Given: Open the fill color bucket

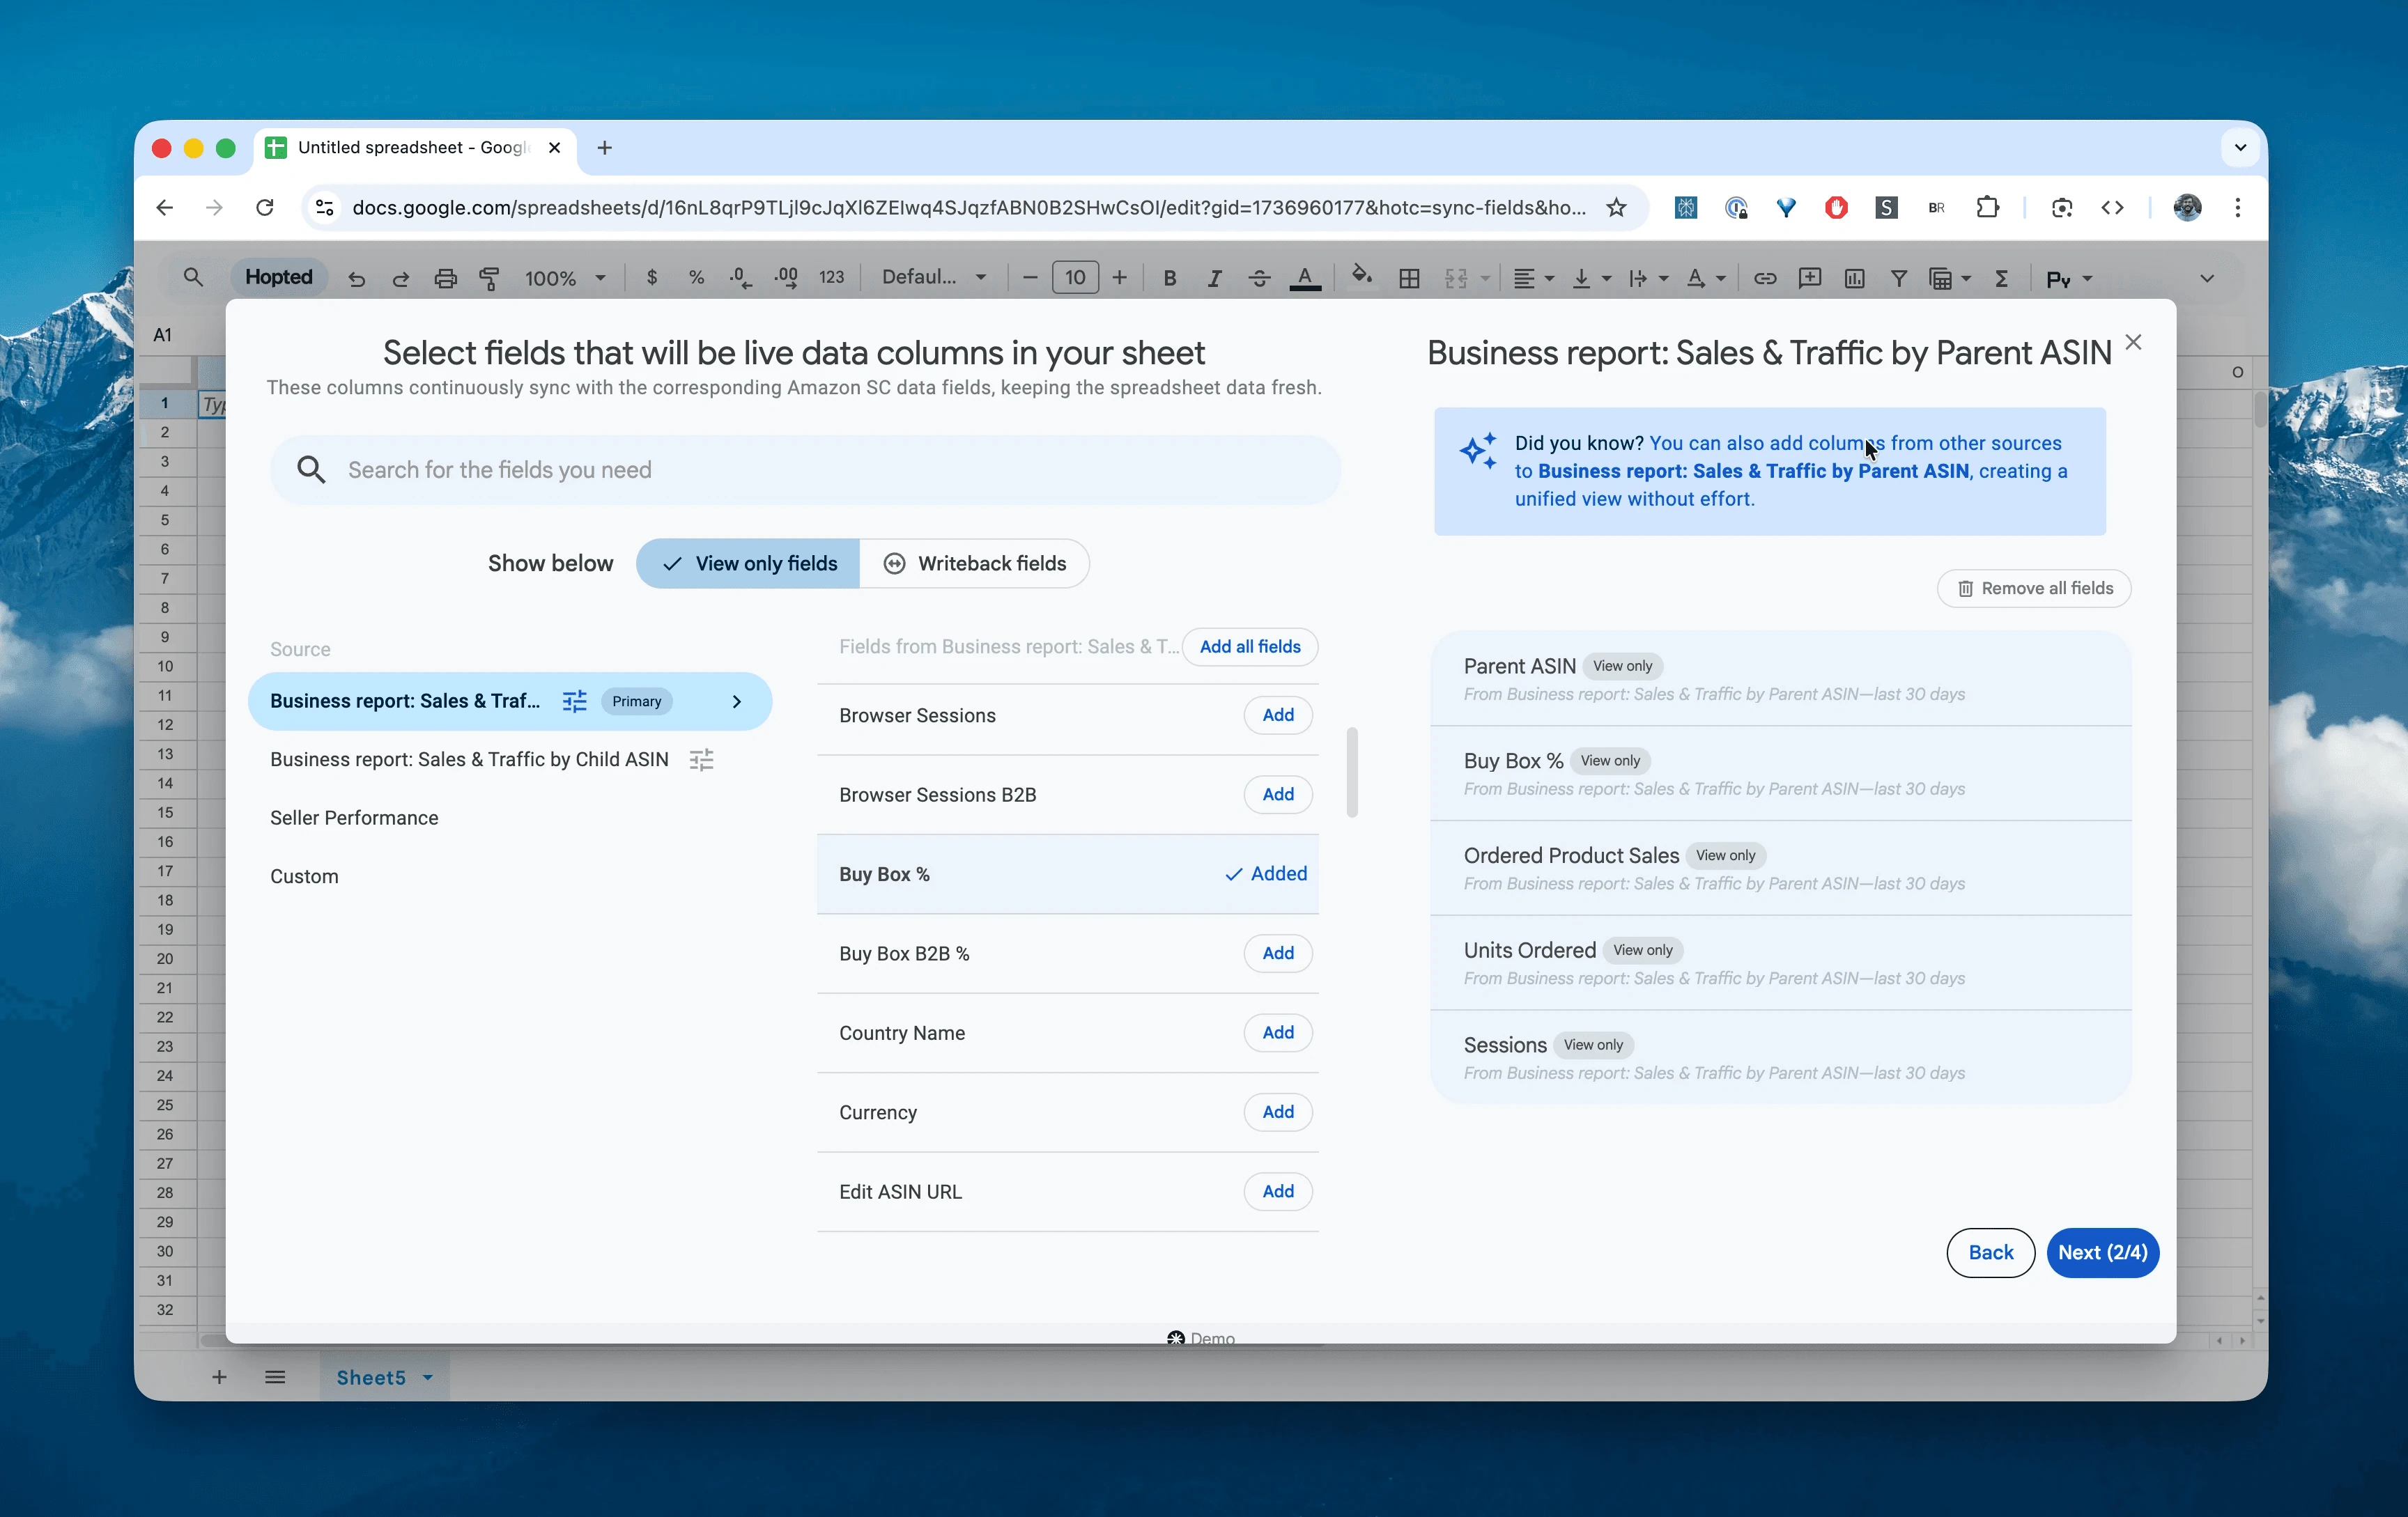Looking at the screenshot, I should point(1361,276).
